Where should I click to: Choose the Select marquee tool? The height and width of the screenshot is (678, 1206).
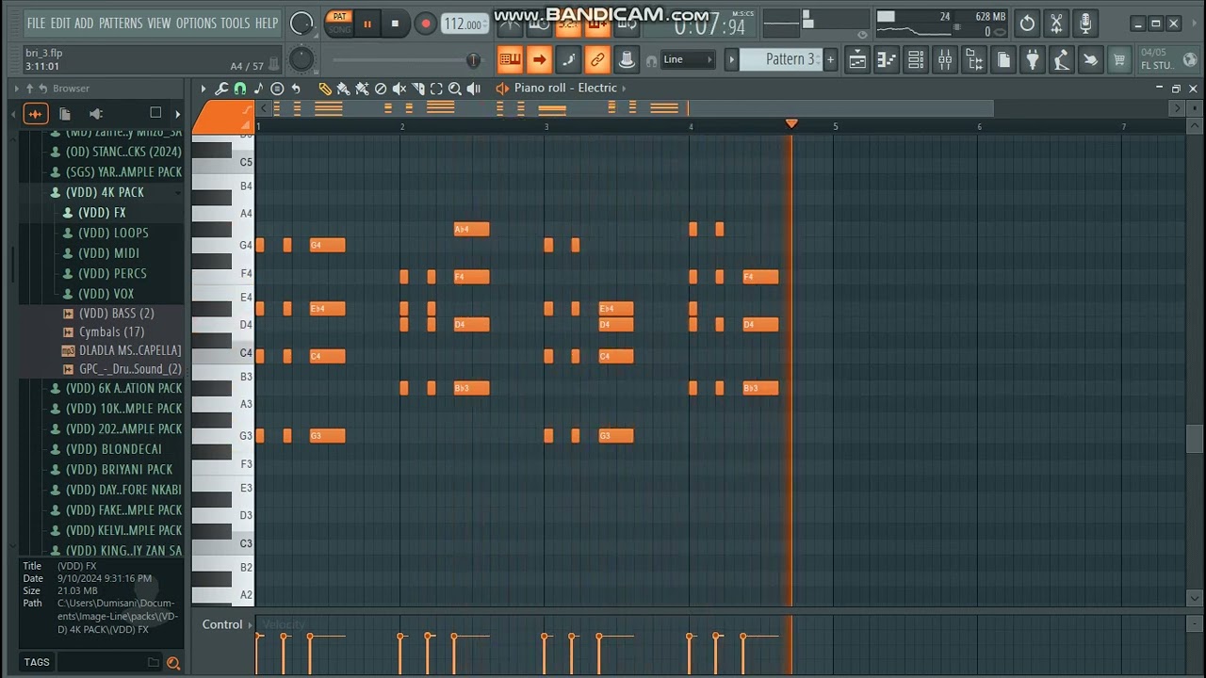436,89
